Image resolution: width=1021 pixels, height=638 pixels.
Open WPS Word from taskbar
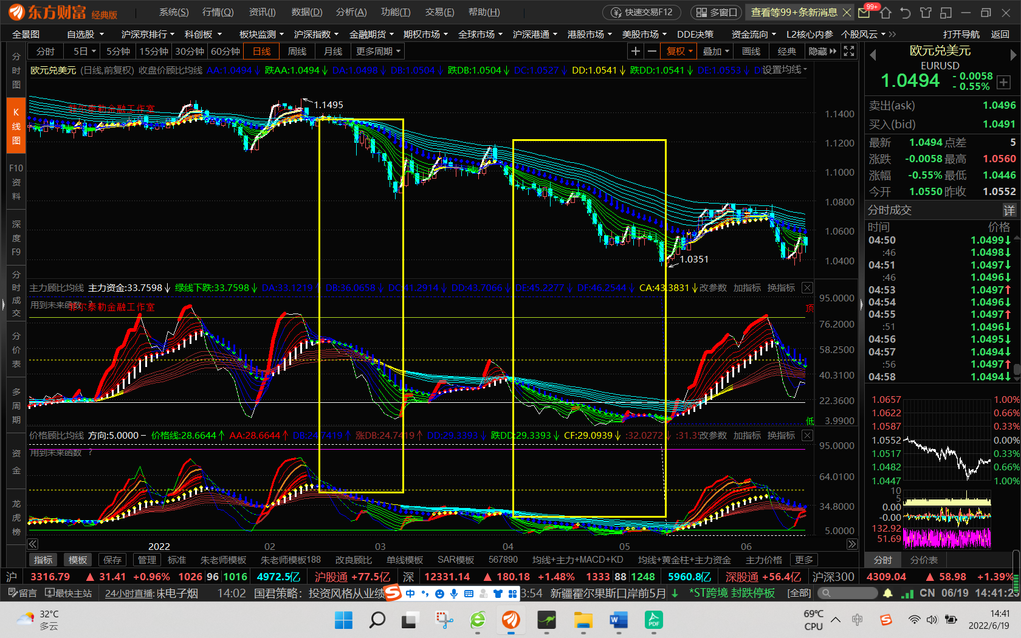618,620
